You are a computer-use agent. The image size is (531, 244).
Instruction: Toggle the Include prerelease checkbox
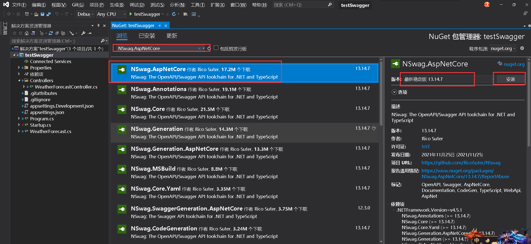(x=216, y=48)
